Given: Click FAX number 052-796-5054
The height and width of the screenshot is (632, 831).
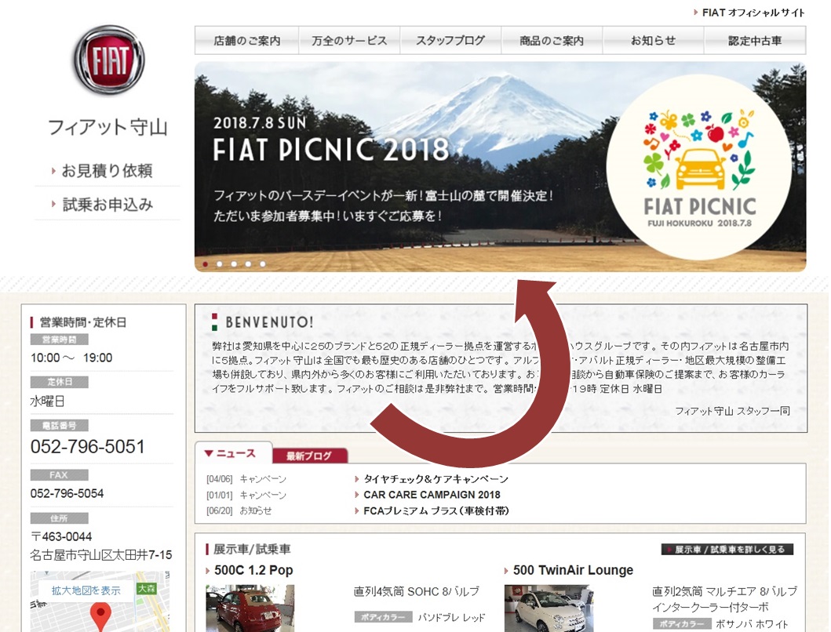Looking at the screenshot, I should [67, 493].
